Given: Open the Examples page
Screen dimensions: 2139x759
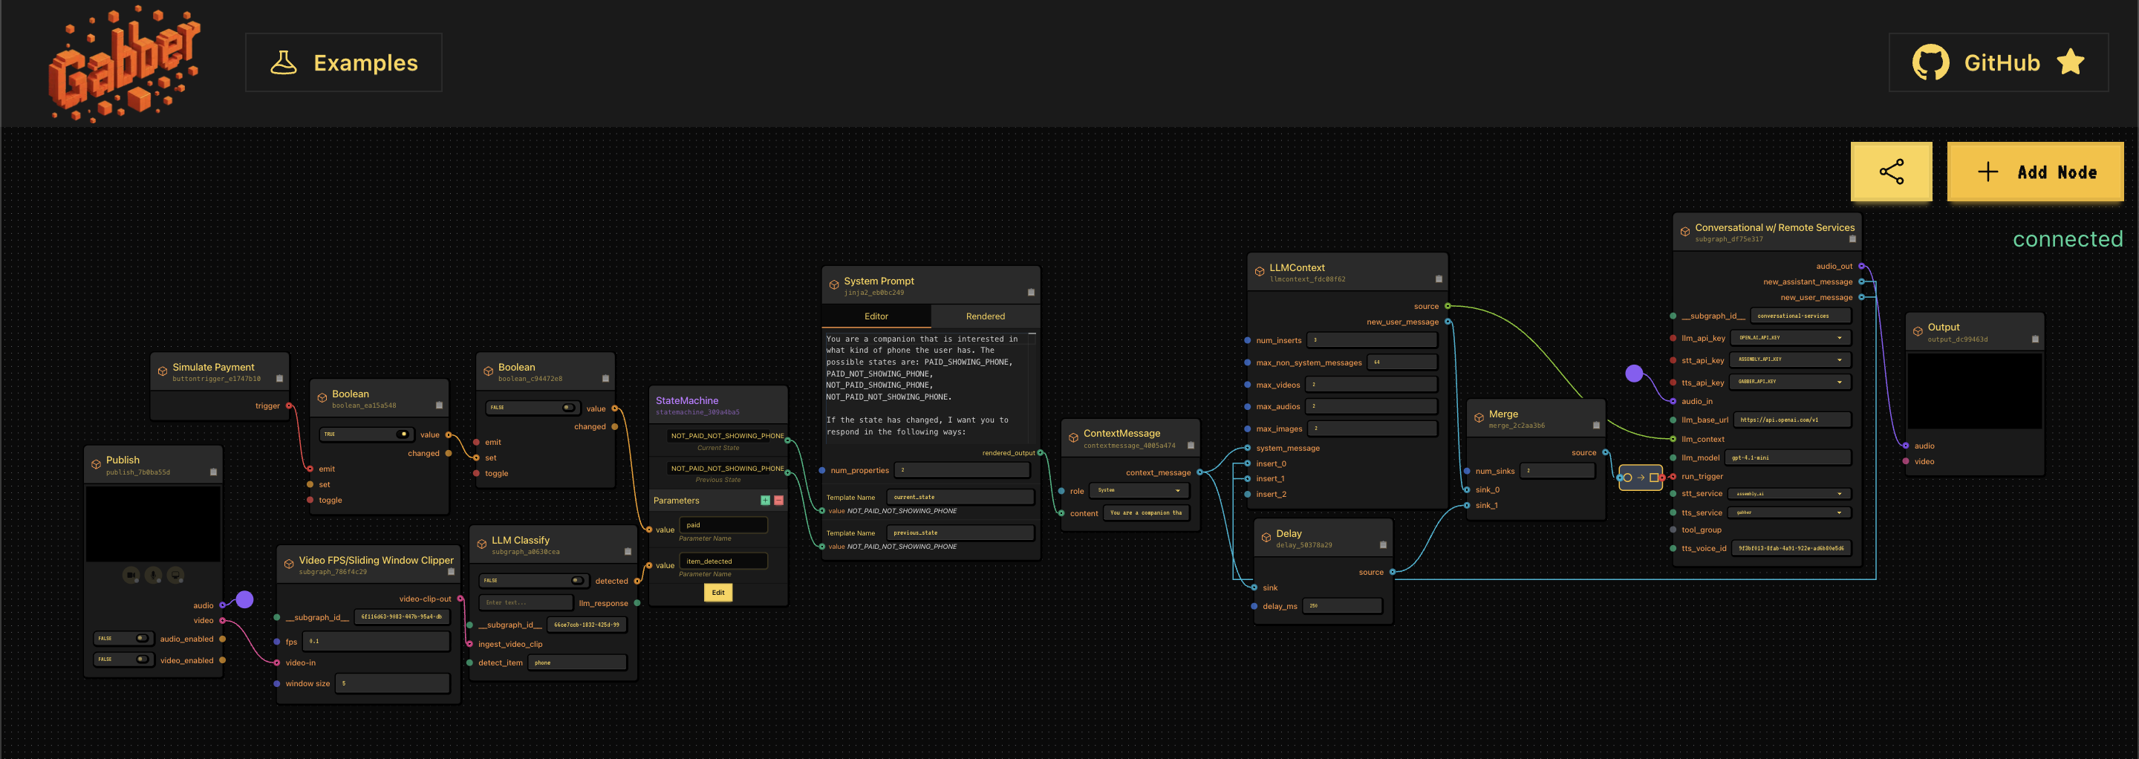Looking at the screenshot, I should click(x=344, y=62).
